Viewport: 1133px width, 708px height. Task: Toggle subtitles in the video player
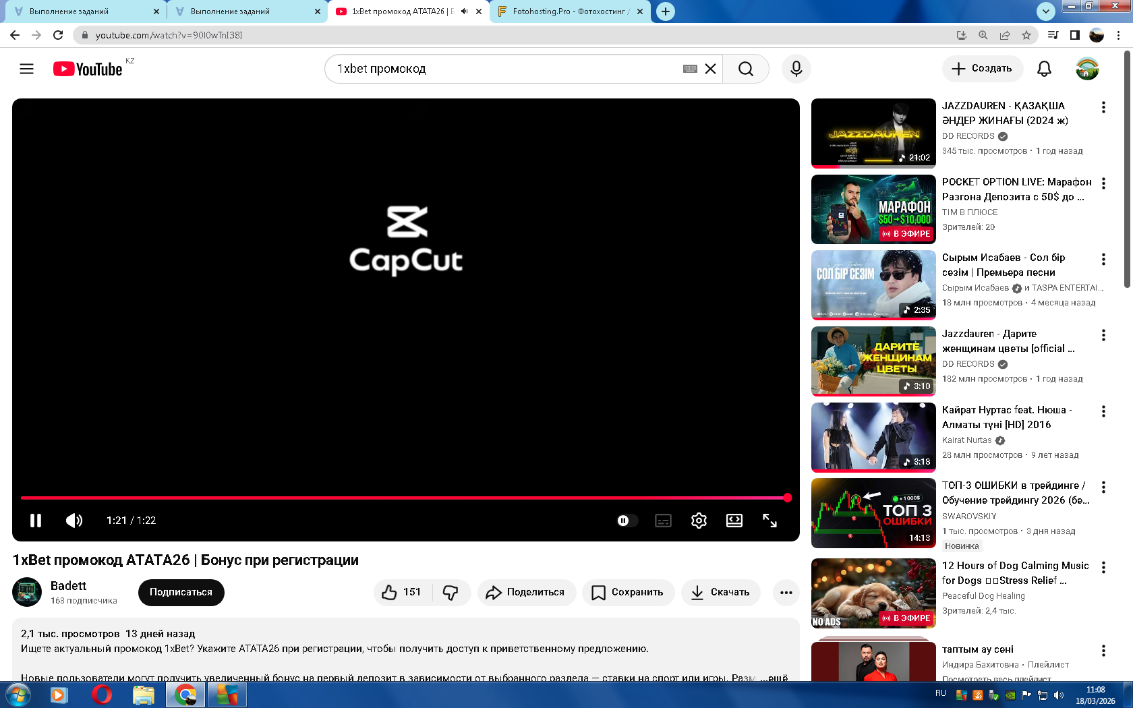click(x=663, y=521)
